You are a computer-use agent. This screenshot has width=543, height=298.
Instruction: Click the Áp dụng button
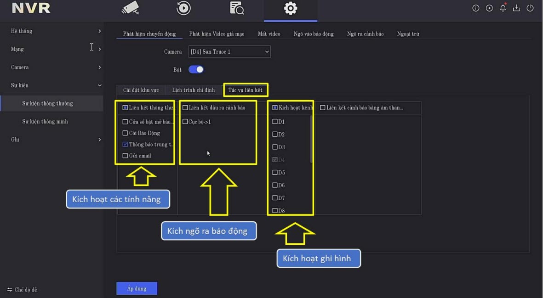pos(137,288)
